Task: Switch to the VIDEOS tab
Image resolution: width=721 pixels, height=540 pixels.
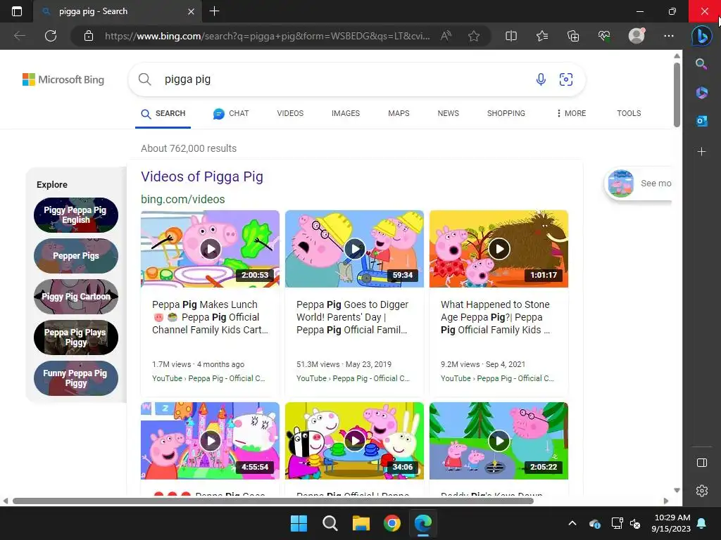Action: point(290,113)
